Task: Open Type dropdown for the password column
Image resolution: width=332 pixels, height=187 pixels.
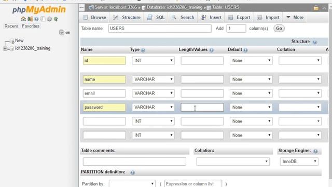Action: click(154, 108)
